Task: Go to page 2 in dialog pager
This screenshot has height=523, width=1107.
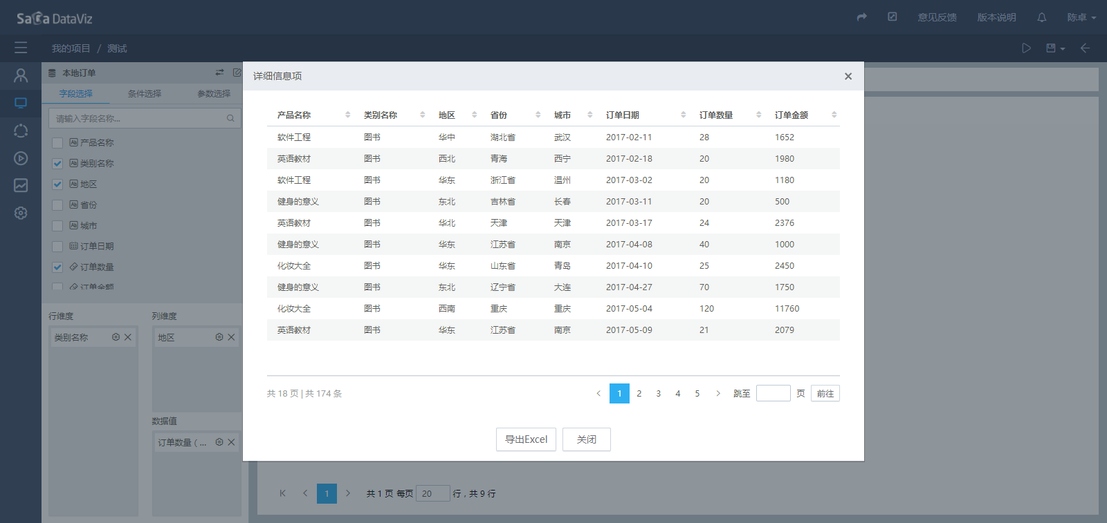Action: (x=639, y=393)
